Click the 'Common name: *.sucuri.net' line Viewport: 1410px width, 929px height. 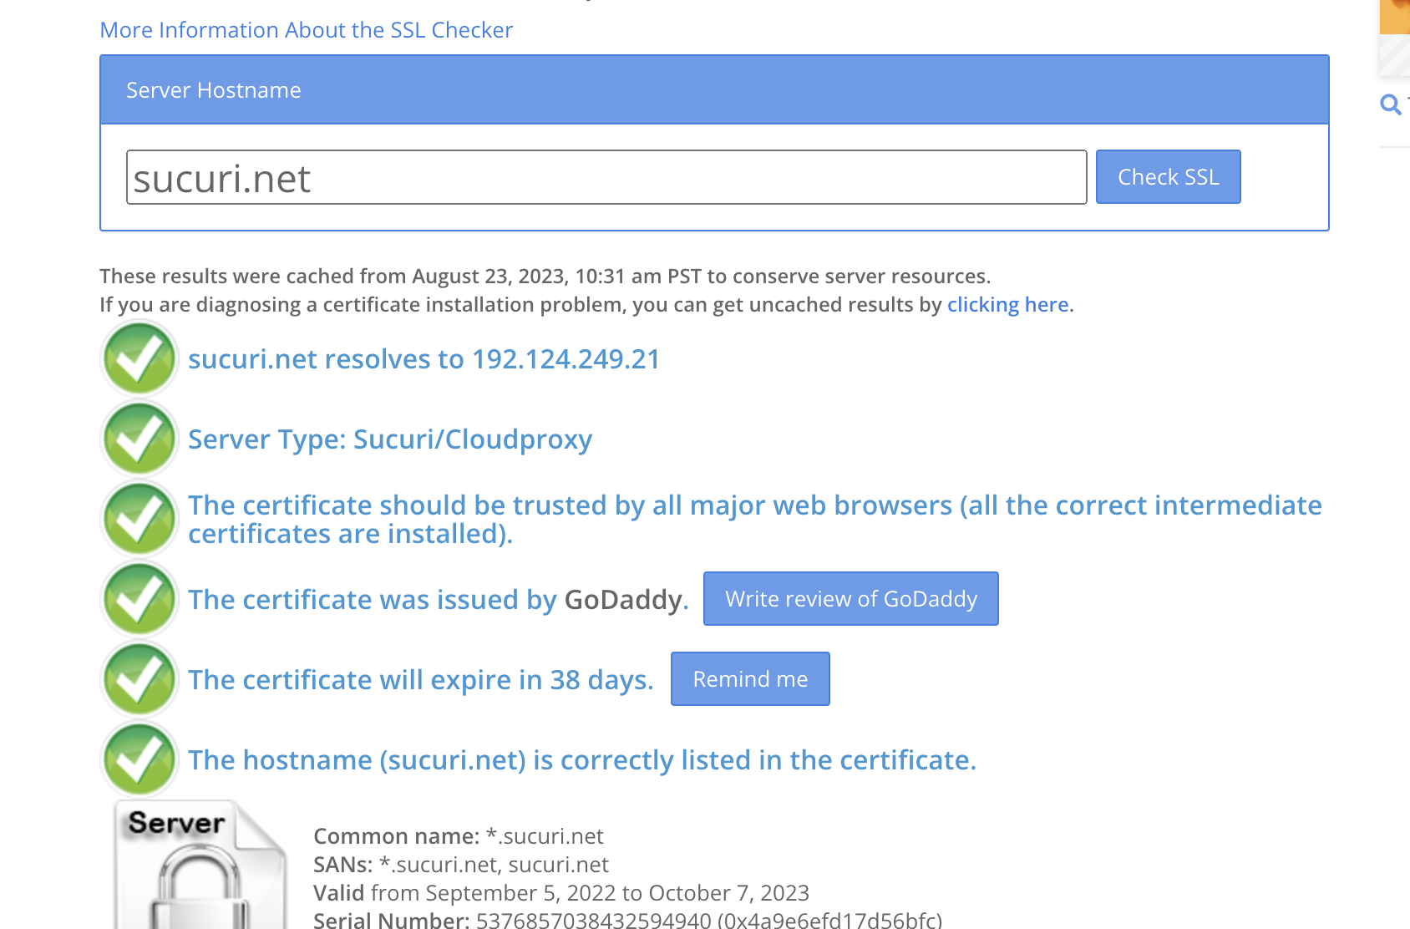pos(459,836)
